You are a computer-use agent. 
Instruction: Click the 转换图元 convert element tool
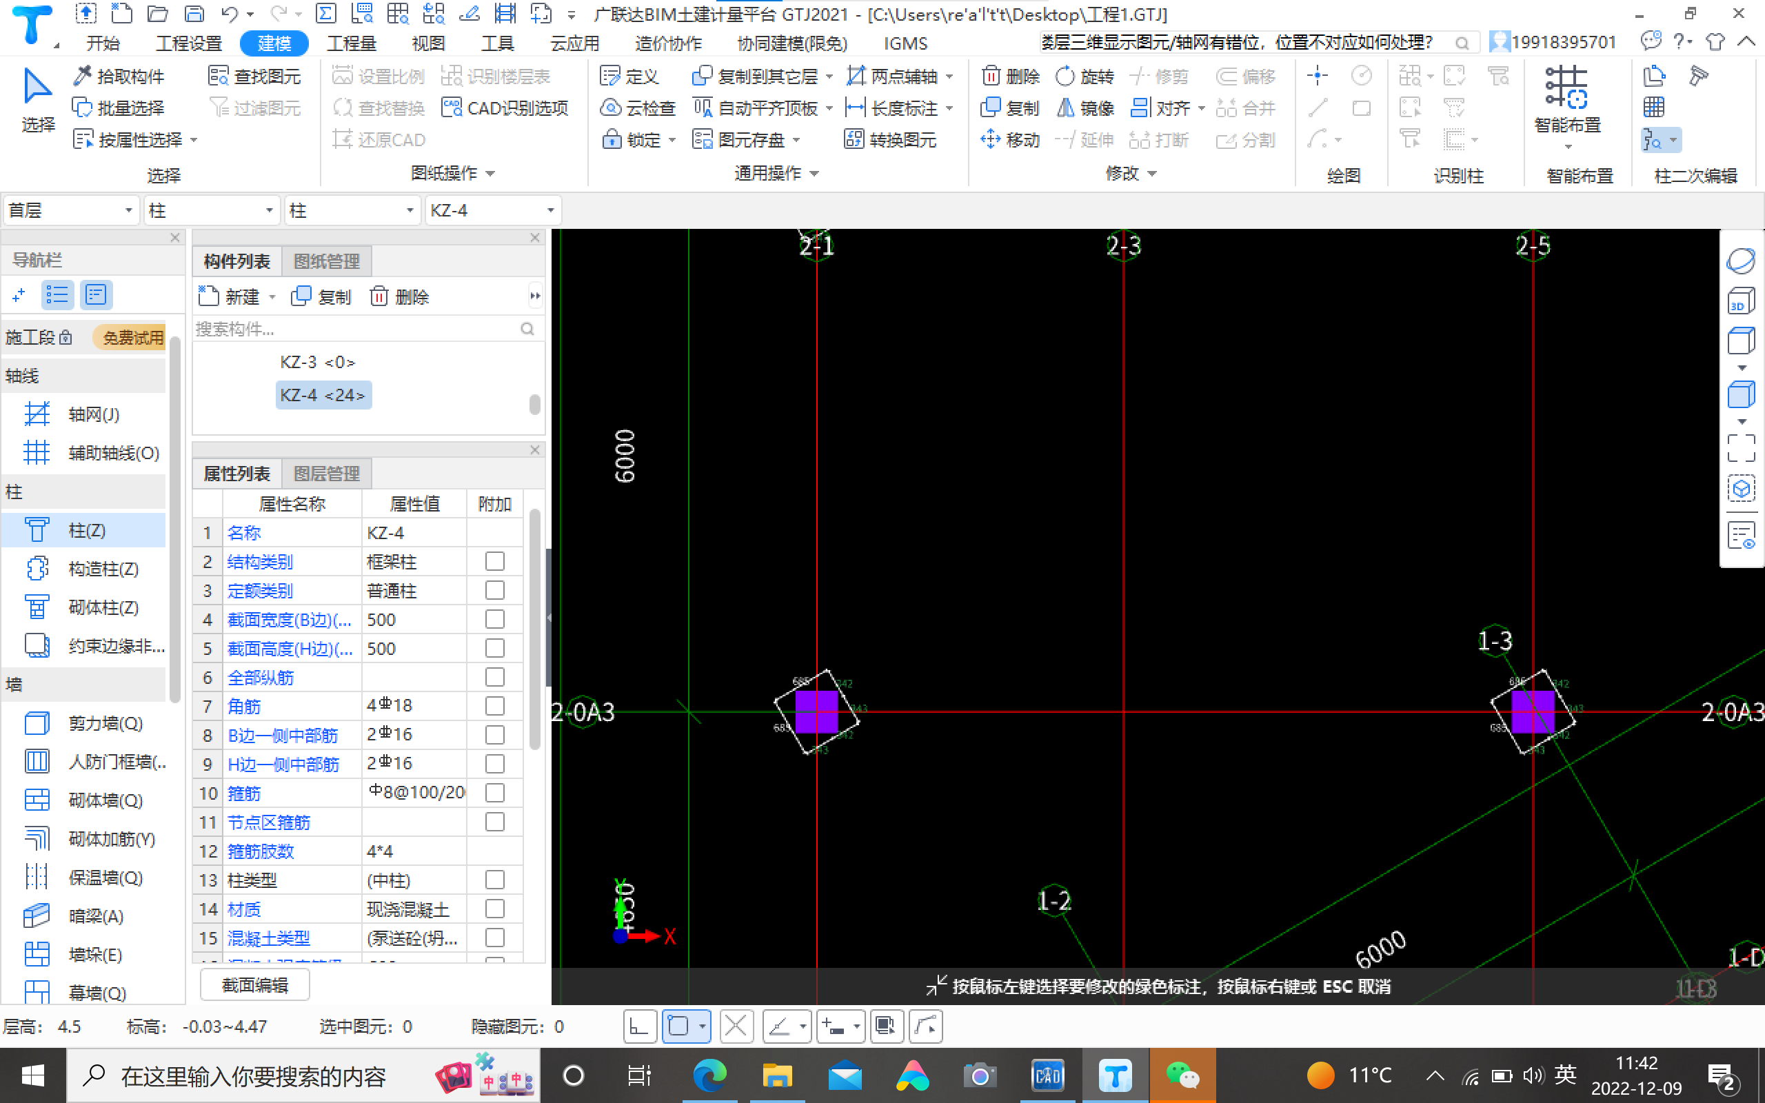coord(890,139)
